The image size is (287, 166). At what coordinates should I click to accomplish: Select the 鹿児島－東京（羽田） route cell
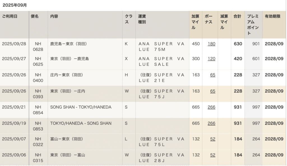[68, 44]
